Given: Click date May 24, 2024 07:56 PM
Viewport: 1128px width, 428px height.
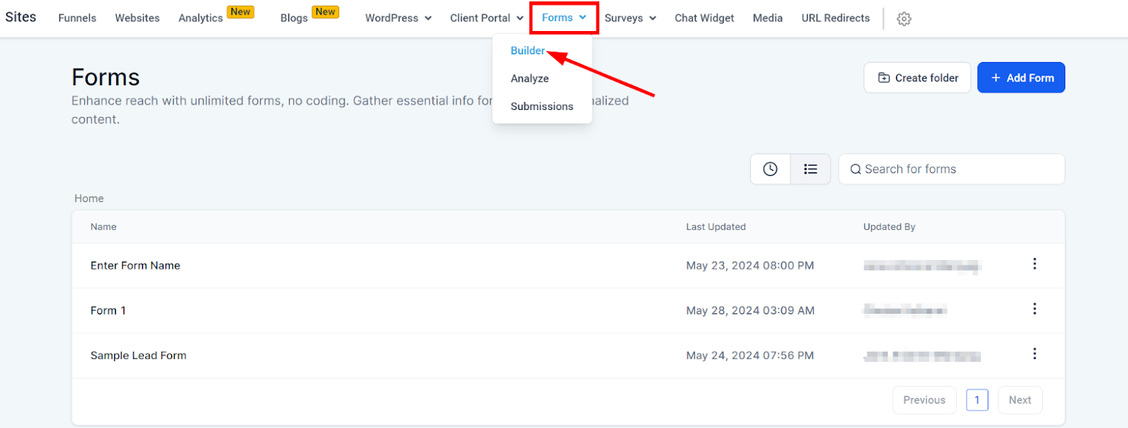Looking at the screenshot, I should [x=750, y=356].
